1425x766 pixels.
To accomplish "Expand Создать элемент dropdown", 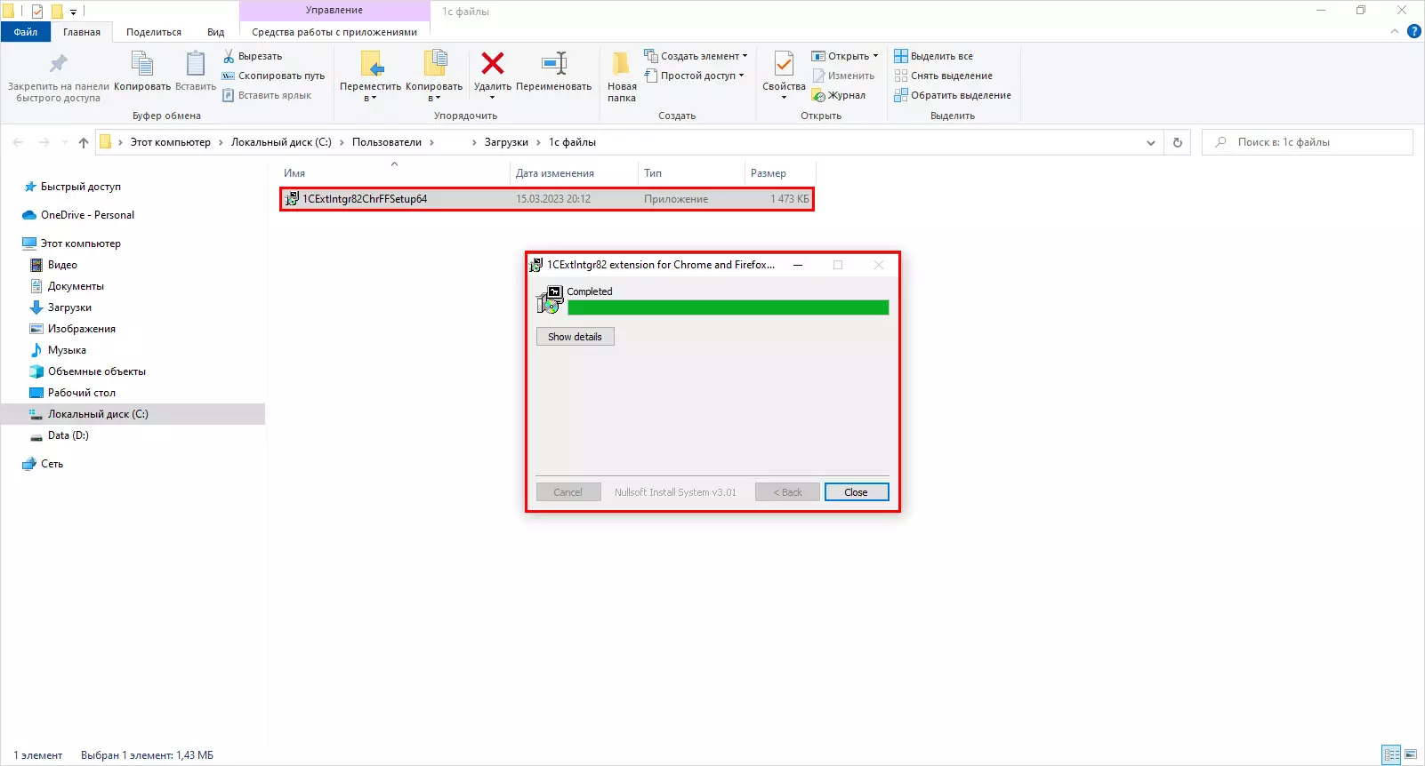I will point(696,56).
